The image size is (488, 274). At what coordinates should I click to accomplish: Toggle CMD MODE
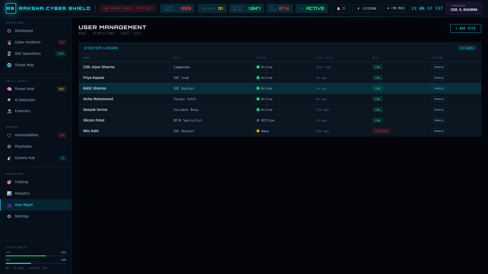click(396, 8)
